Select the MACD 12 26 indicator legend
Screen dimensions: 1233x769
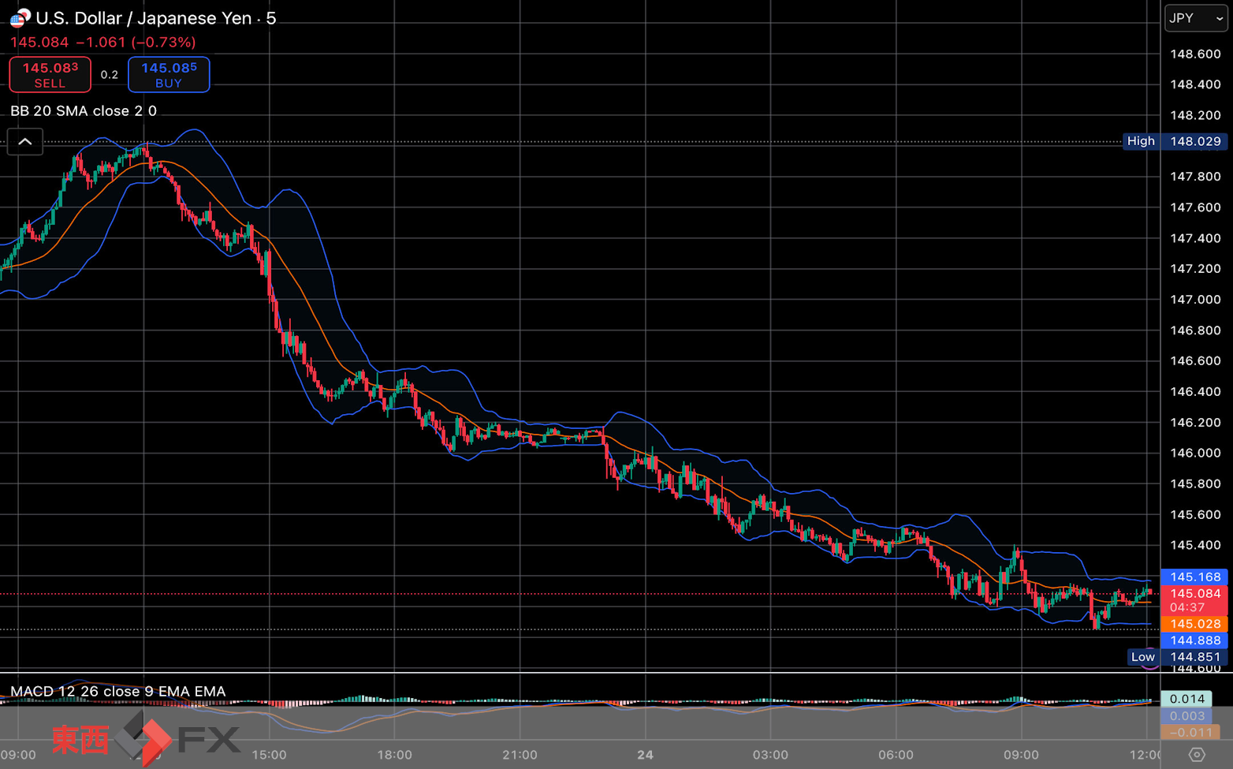[x=118, y=692]
